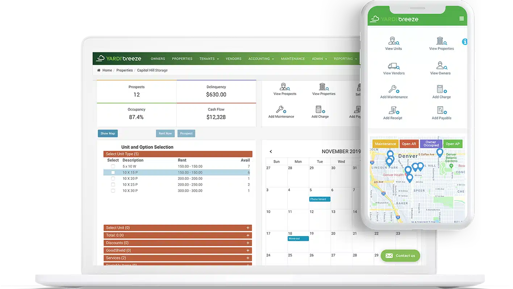Viewport: 513px width, 289px height.
Task: Select the 10 X 25 P unit checkbox
Action: 113,185
